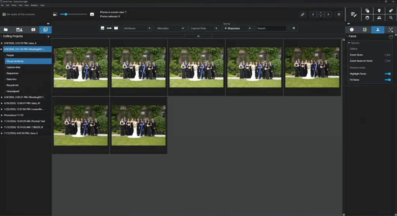Select the RAW file type filter
Viewport: 397px width, 216px height.
[x=109, y=28]
